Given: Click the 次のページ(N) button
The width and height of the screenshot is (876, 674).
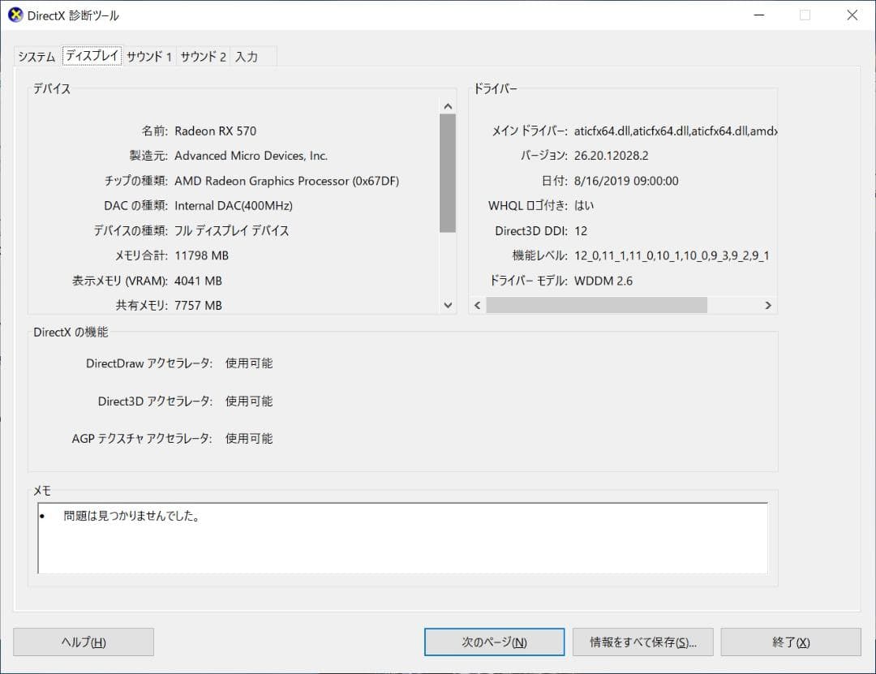Looking at the screenshot, I should (x=494, y=642).
